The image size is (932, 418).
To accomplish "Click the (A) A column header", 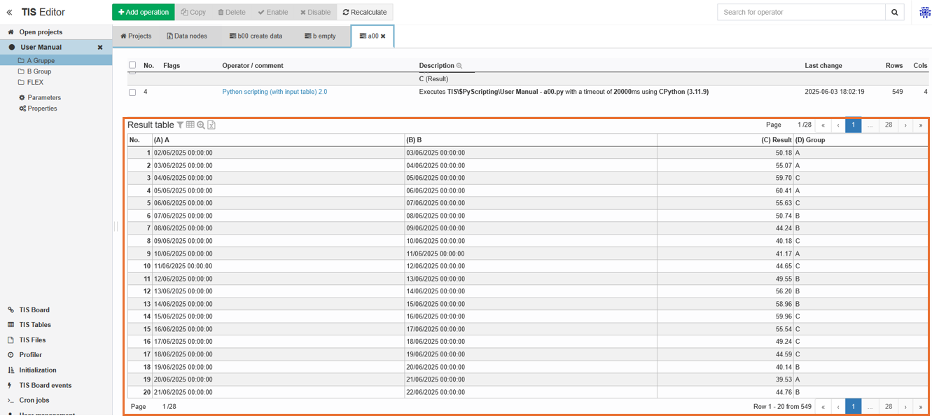I will [279, 140].
